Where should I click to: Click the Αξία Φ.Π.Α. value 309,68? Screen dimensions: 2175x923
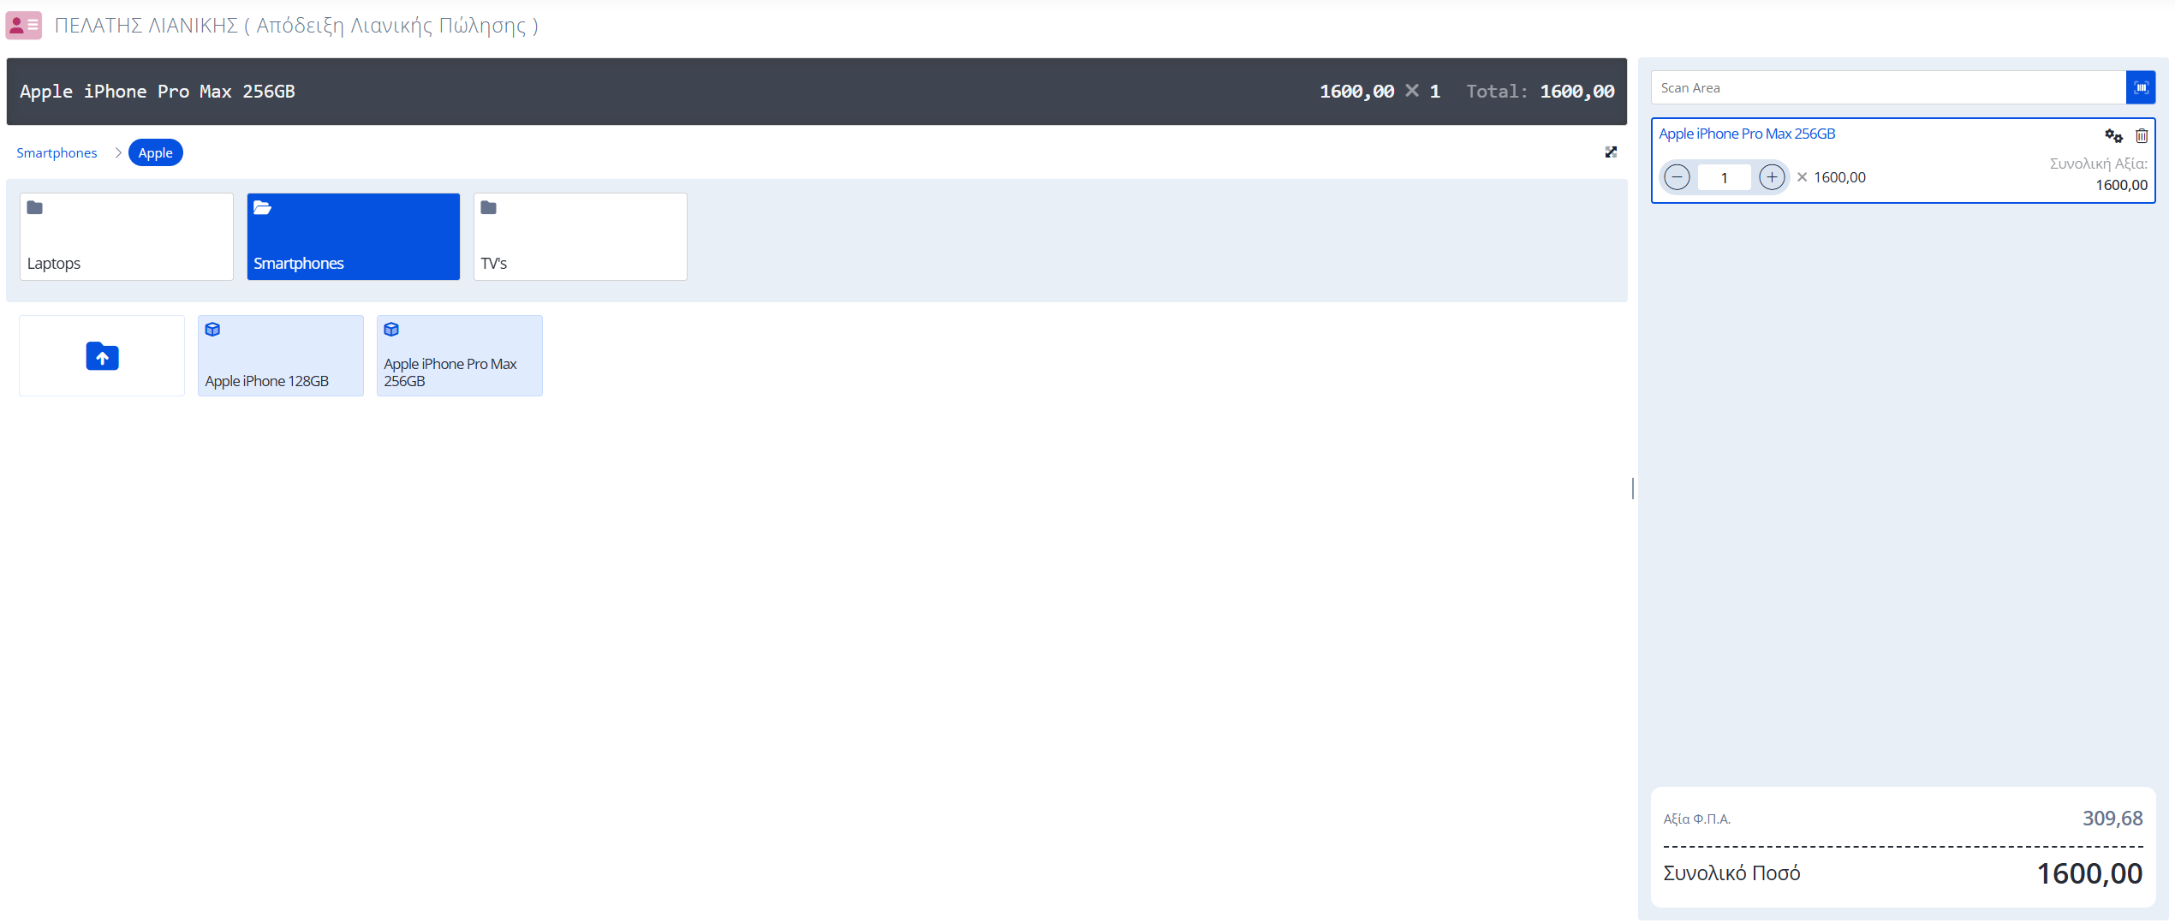tap(2112, 819)
